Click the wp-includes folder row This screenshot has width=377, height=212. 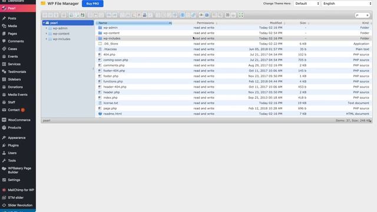point(234,38)
